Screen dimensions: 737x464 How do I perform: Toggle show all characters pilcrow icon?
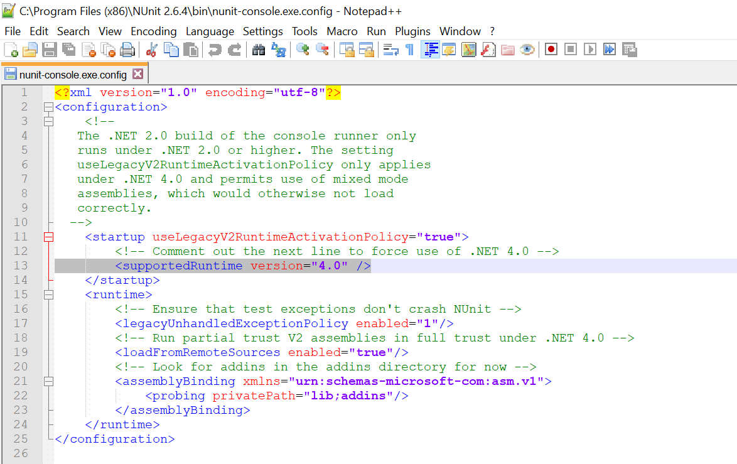(x=410, y=50)
